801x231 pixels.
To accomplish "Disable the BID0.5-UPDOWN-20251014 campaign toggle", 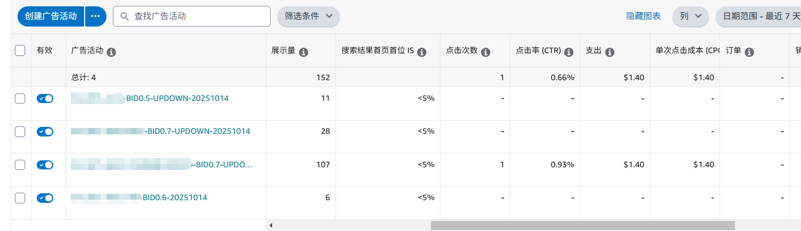I will [x=45, y=99].
